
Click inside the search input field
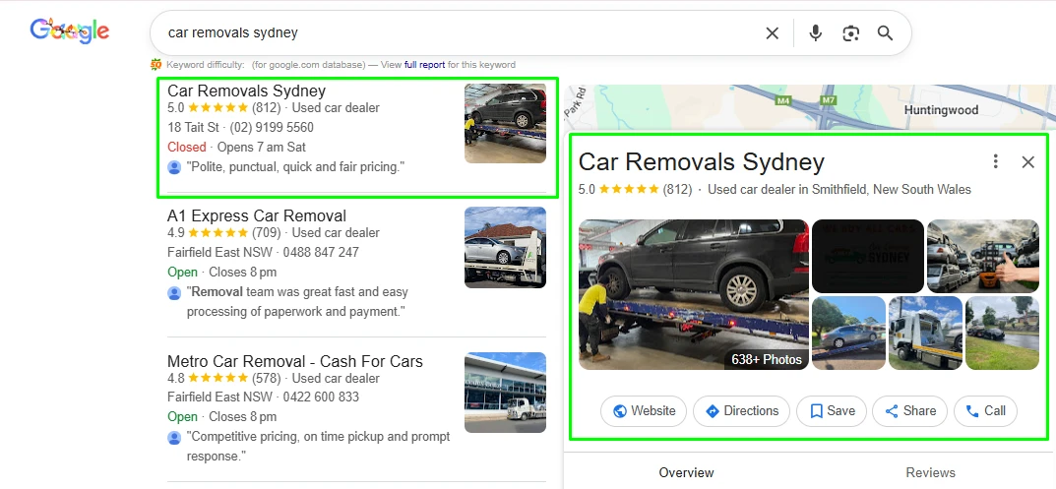(443, 33)
